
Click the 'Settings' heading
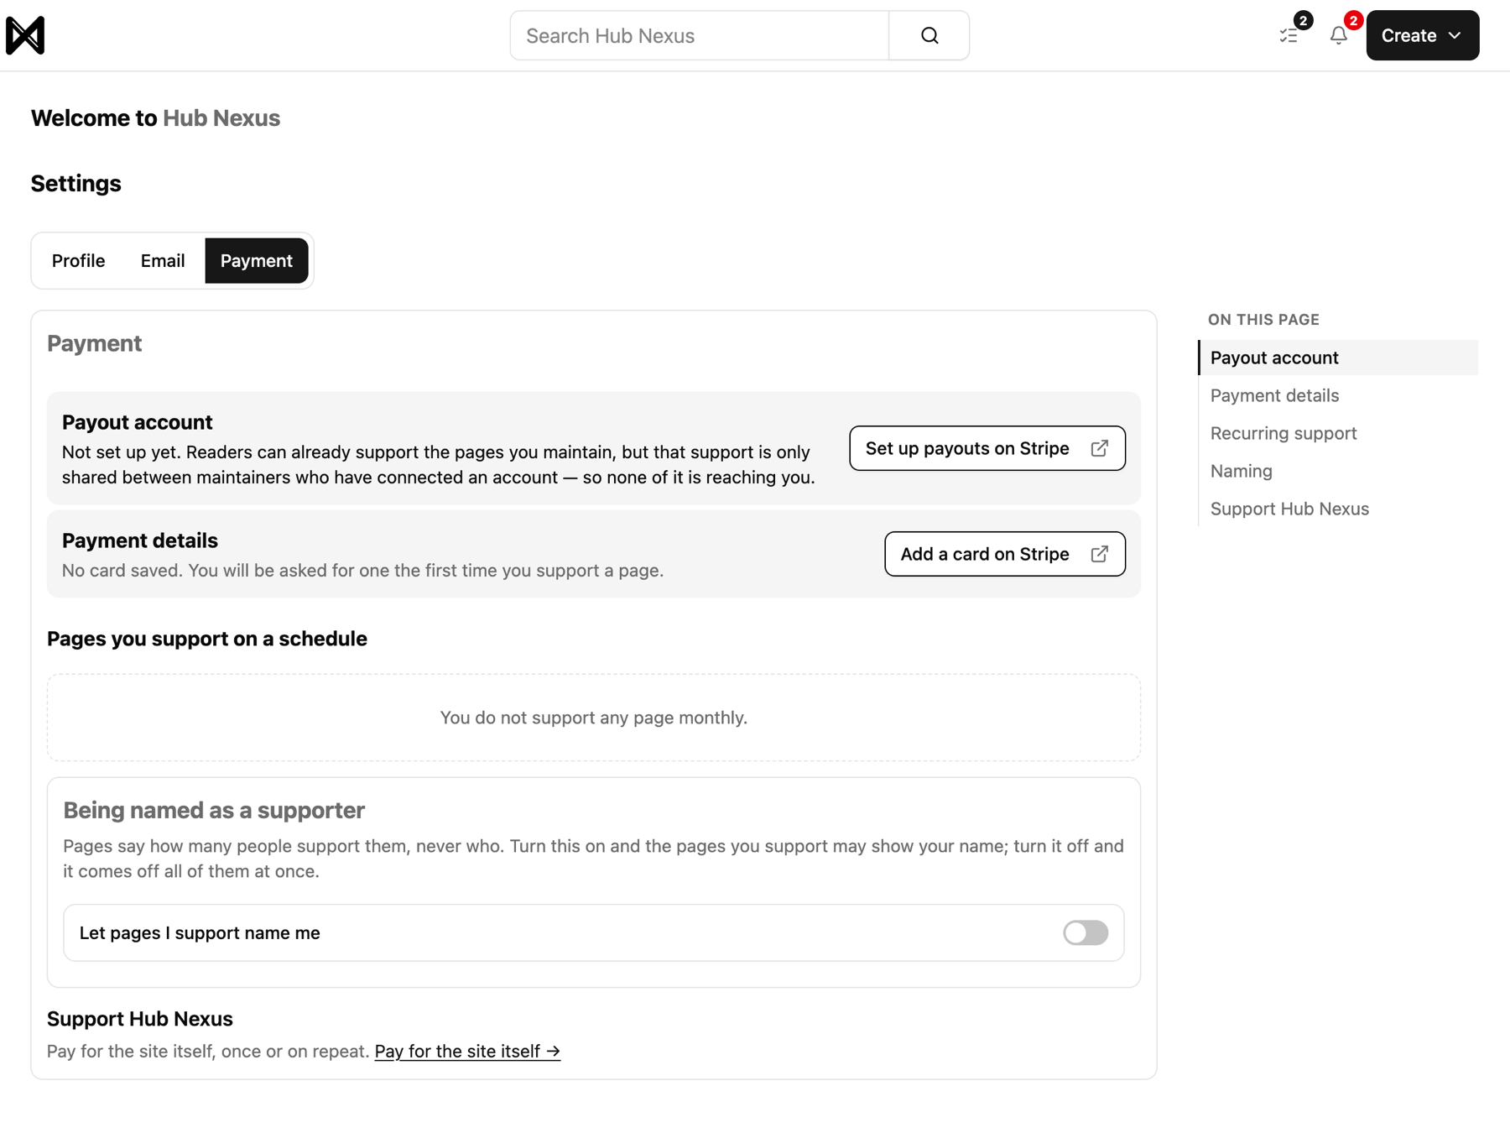click(x=76, y=184)
